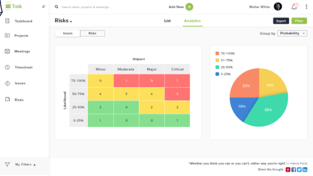
Task: Share quote on Twitter
Action: (299, 170)
